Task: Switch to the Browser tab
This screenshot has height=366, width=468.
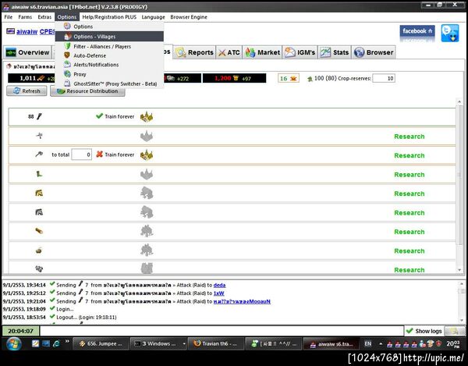Action: [374, 52]
